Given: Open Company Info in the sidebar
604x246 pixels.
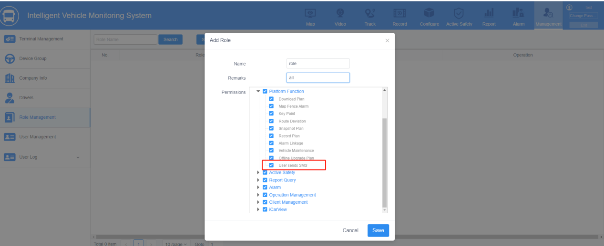Looking at the screenshot, I should tap(45, 78).
